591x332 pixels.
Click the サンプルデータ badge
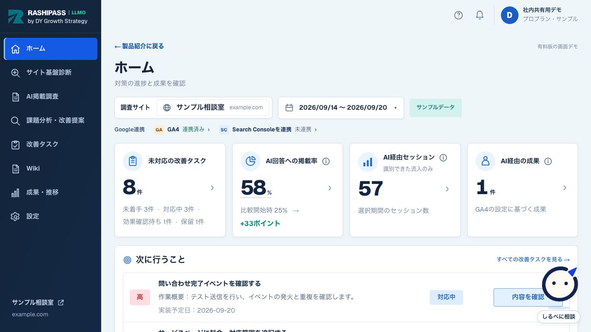point(435,107)
